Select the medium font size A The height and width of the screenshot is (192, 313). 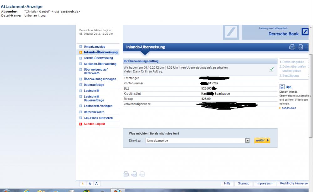pyautogui.click(x=90, y=183)
